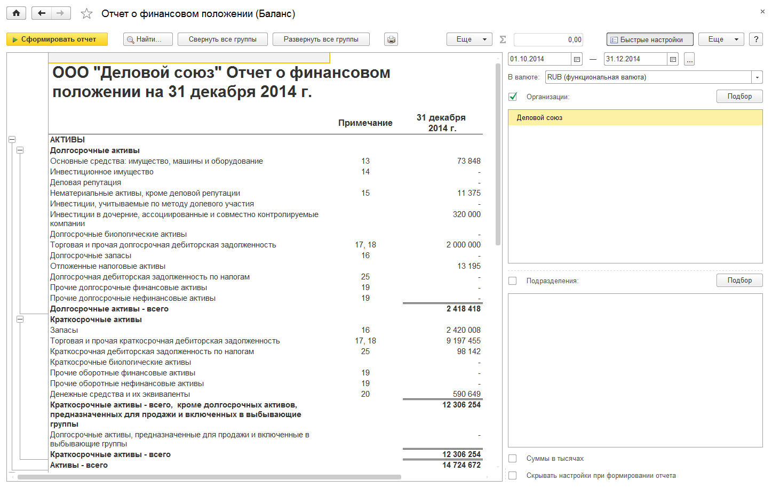Click the Активы - всего total 14 724 672
772x488 pixels.
(x=461, y=465)
